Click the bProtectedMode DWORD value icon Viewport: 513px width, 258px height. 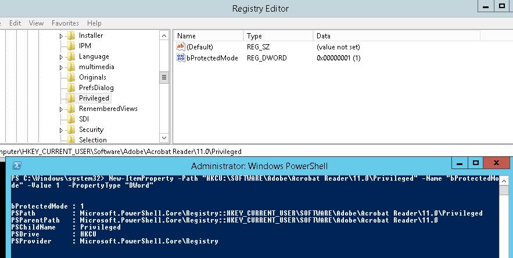coord(180,58)
